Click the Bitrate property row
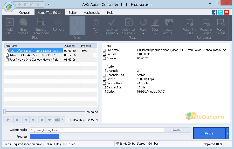Screen dimensions: 234x149 (x=129, y=79)
